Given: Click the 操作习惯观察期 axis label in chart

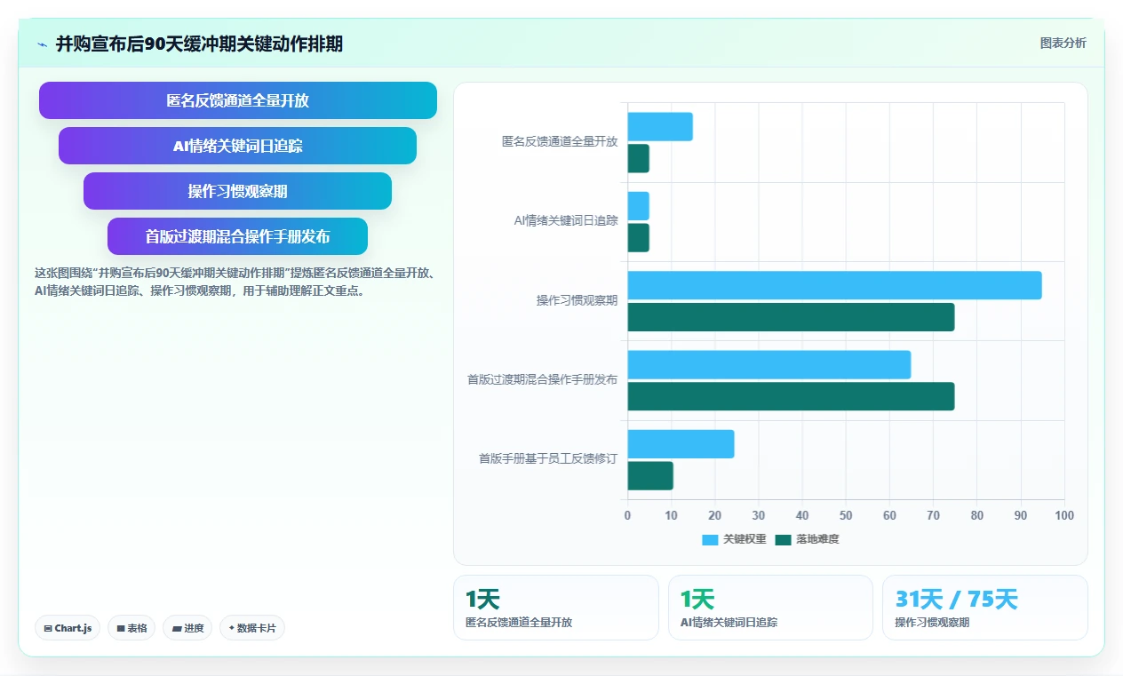Looking at the screenshot, I should (x=577, y=301).
